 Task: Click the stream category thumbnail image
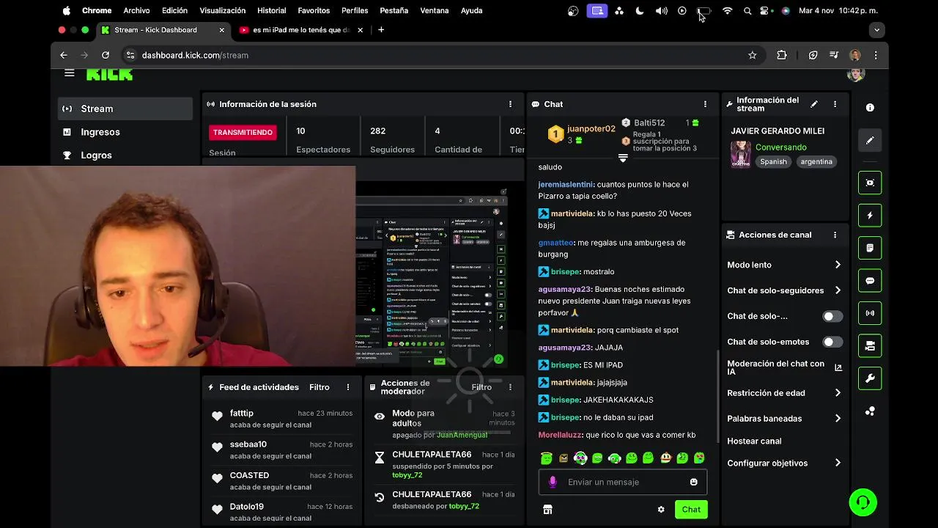(741, 154)
